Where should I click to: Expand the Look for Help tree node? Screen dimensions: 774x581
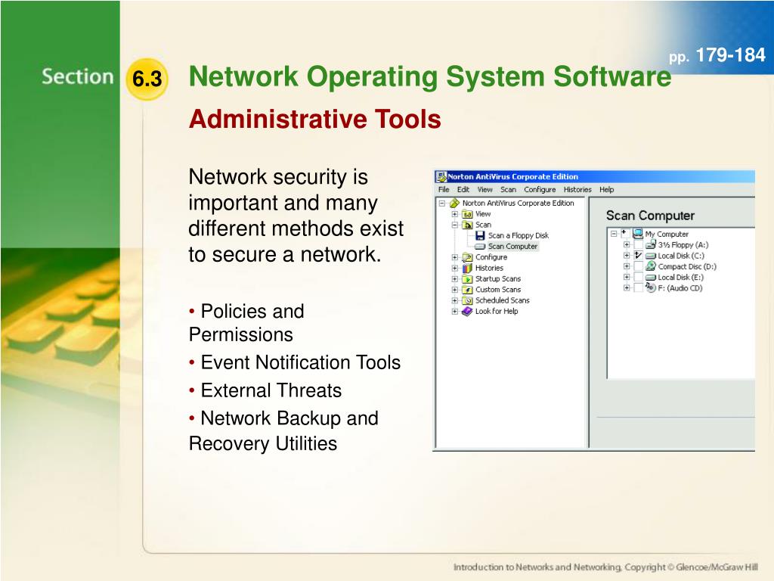tap(454, 311)
